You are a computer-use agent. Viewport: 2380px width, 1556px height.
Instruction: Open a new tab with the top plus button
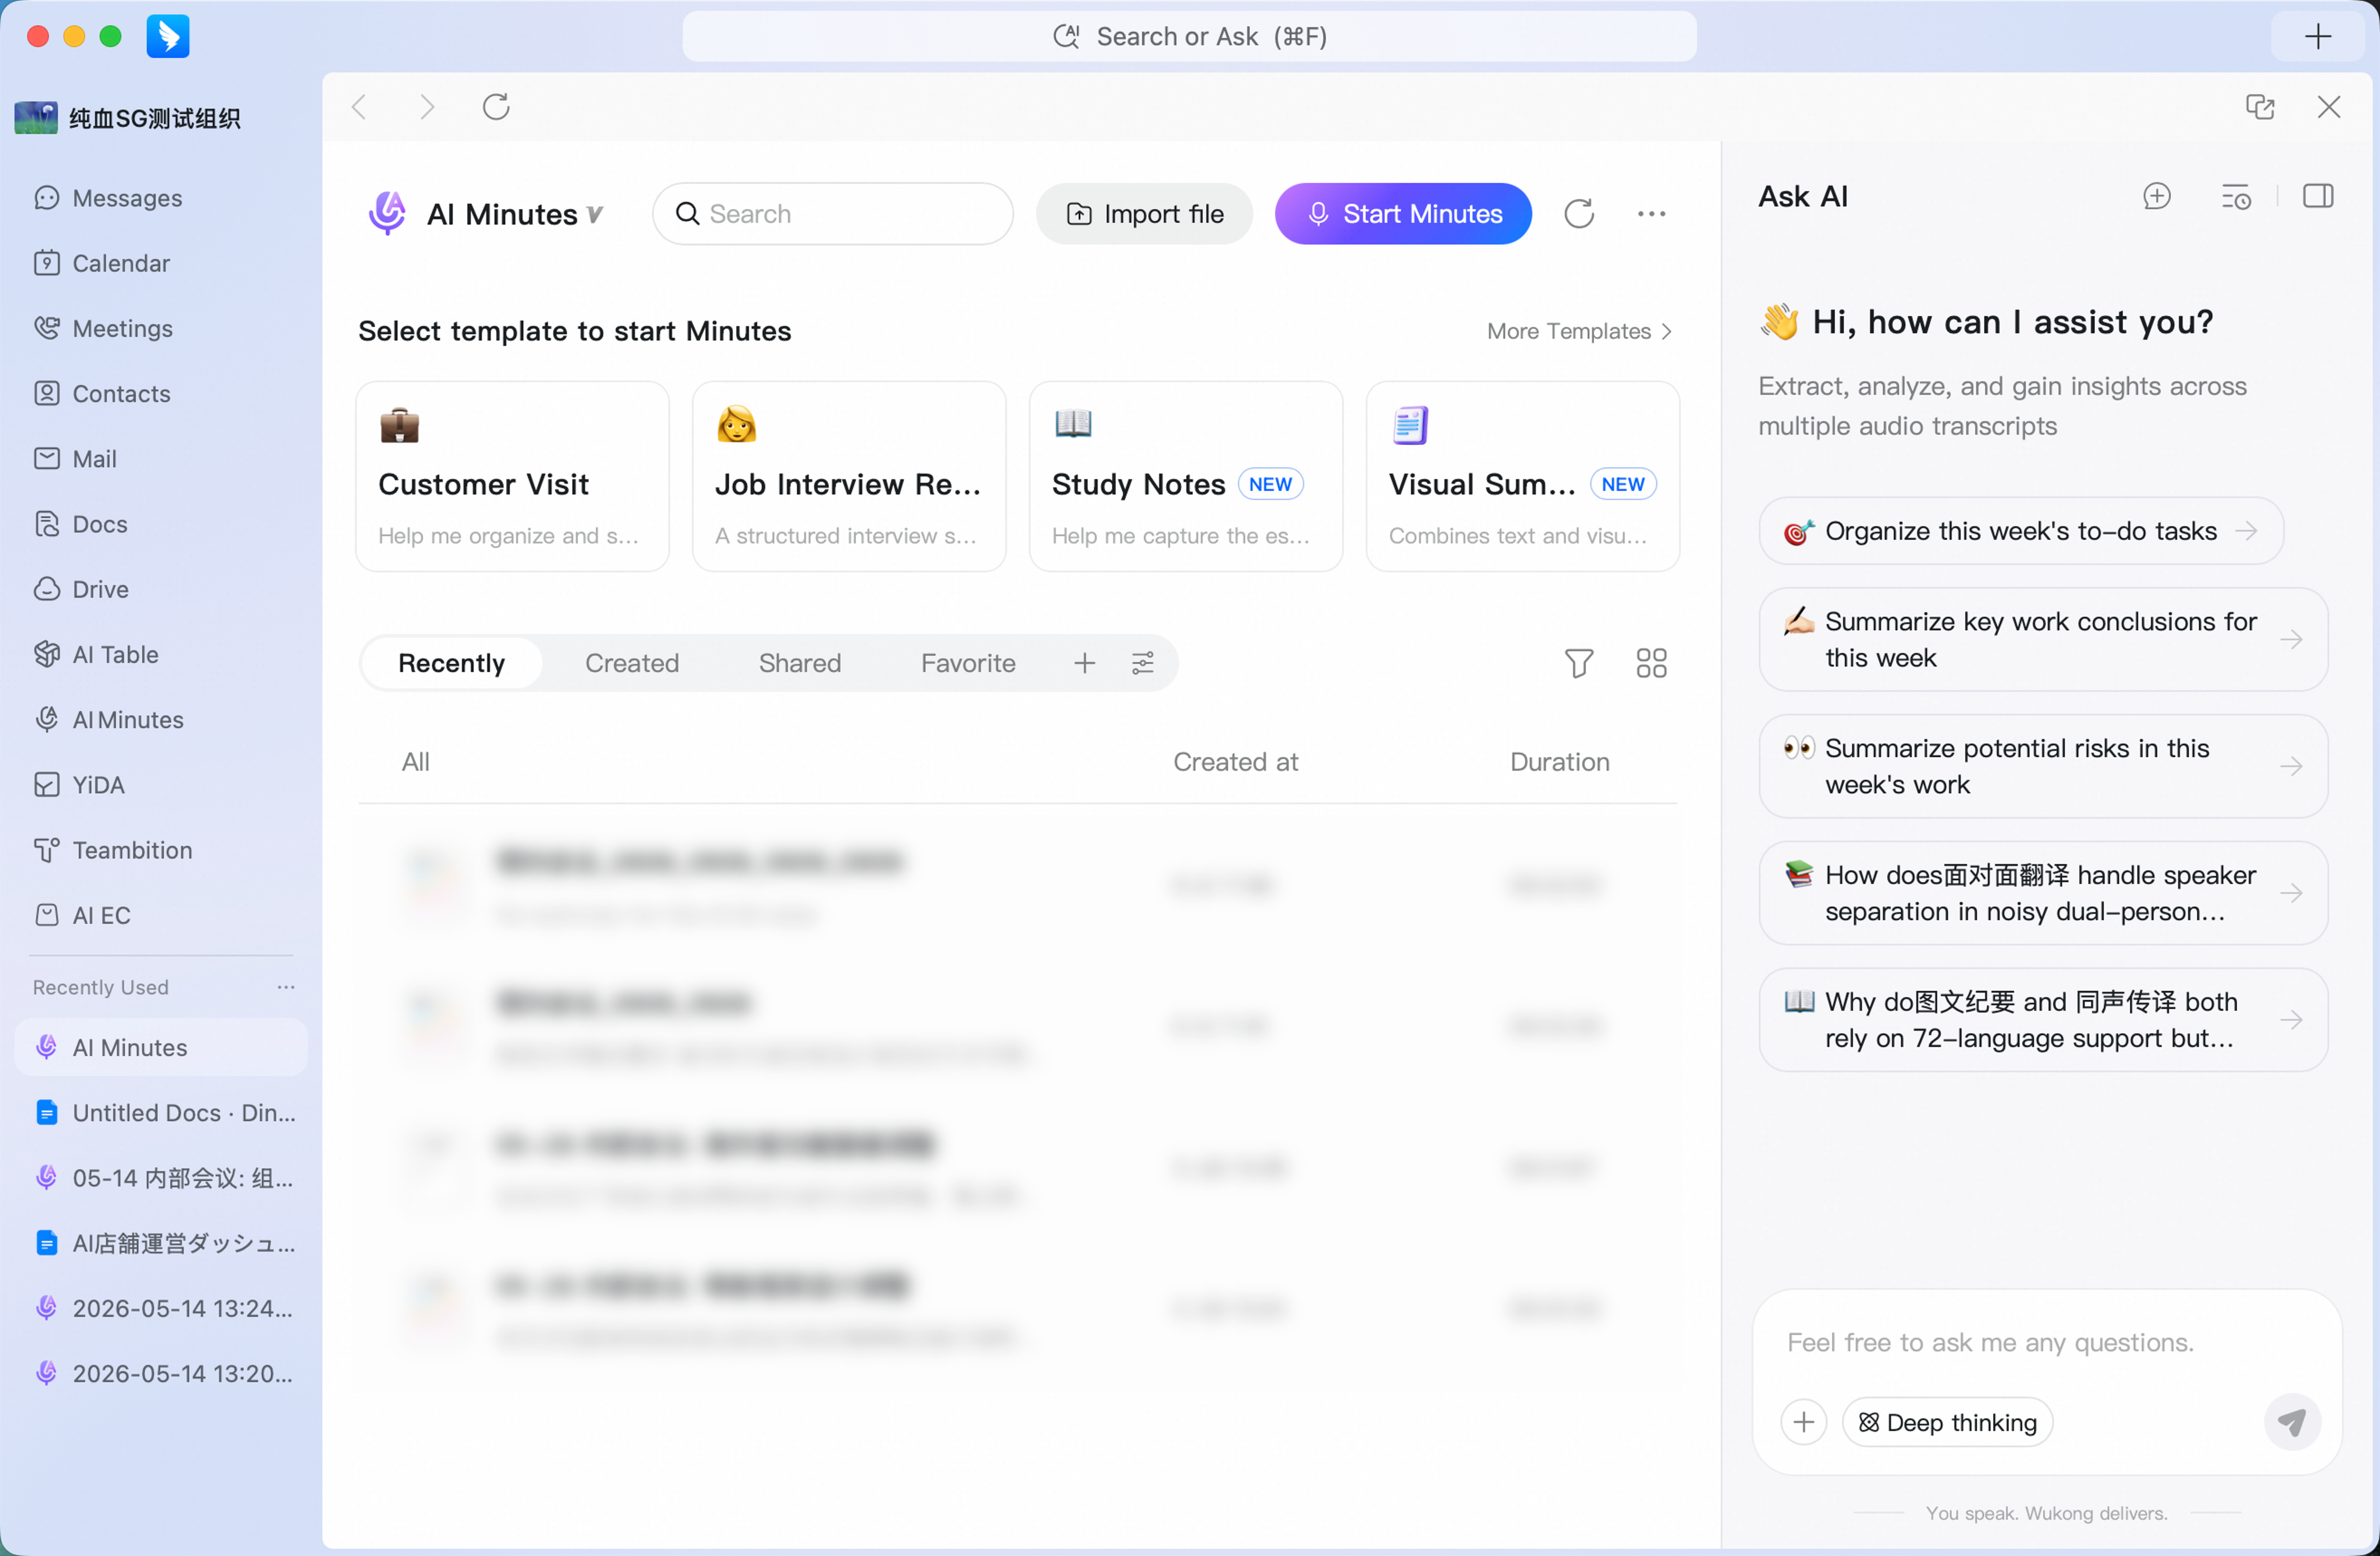[2317, 37]
